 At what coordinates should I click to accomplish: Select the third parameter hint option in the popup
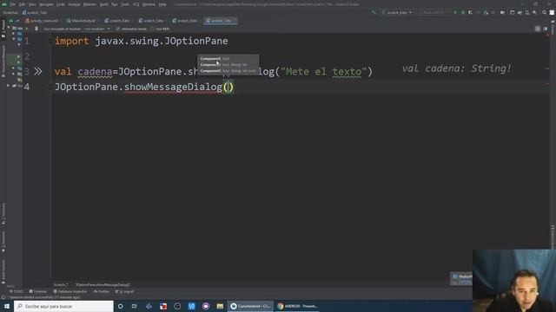(228, 71)
